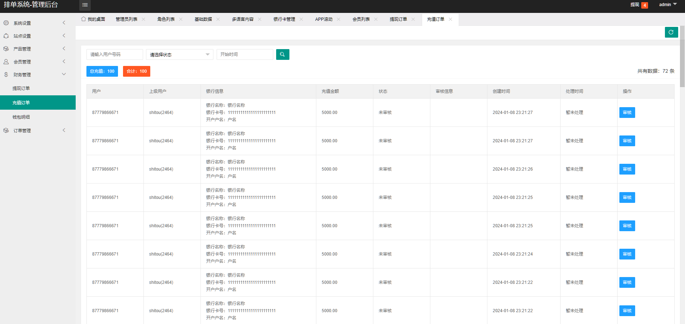Select 钱包明细 in the sidebar
The width and height of the screenshot is (685, 324).
pos(21,116)
